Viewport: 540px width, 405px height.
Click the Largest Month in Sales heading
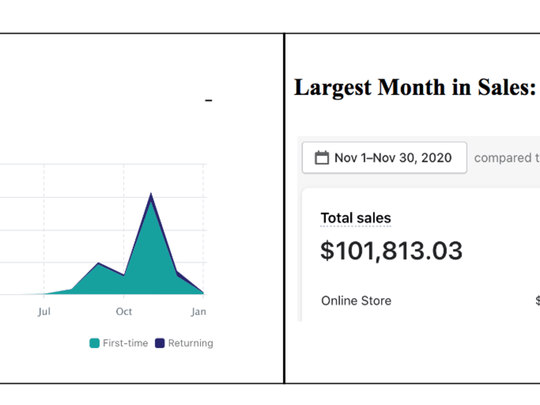(x=415, y=87)
